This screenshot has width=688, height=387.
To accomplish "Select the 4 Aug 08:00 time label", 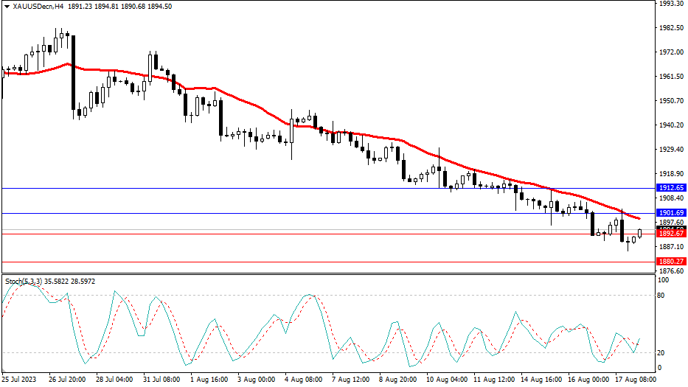I will 305,380.
